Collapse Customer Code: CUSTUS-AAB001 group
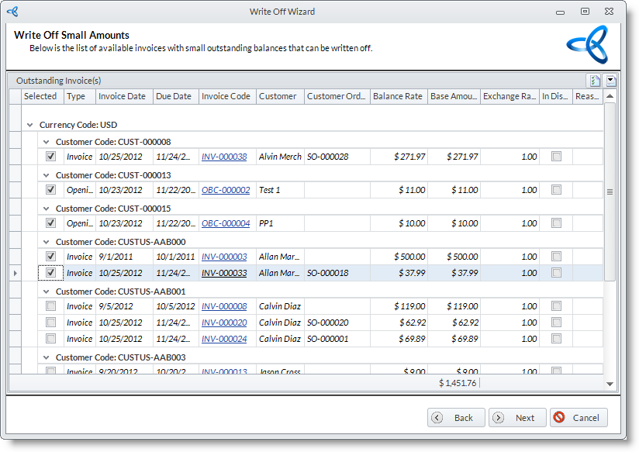The image size is (639, 452). pyautogui.click(x=47, y=292)
